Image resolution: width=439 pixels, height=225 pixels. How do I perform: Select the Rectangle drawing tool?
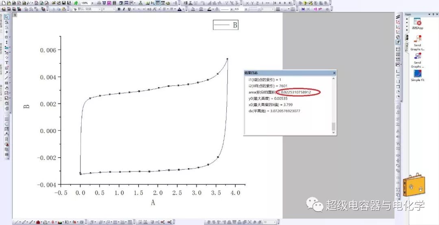point(7,83)
